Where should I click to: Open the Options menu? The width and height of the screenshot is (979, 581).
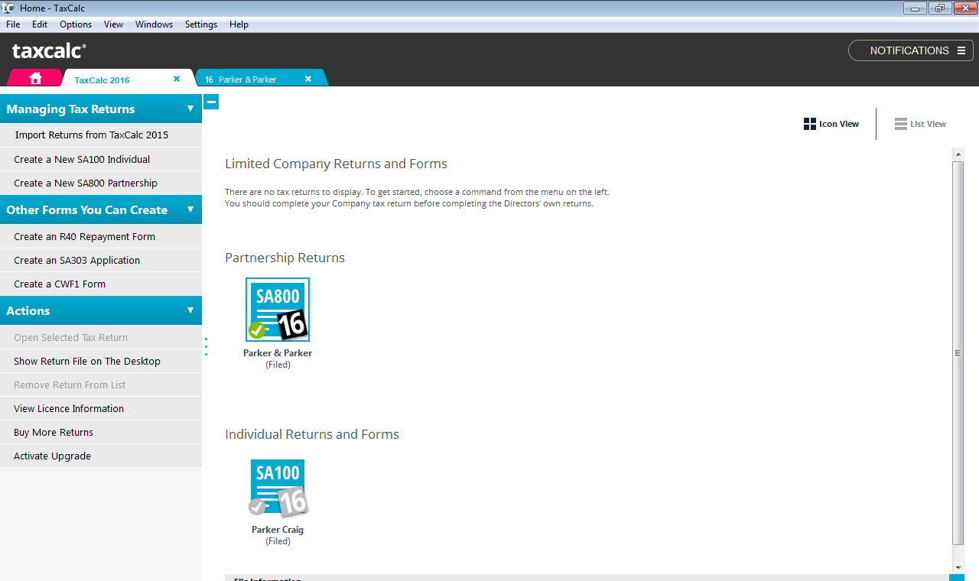76,24
